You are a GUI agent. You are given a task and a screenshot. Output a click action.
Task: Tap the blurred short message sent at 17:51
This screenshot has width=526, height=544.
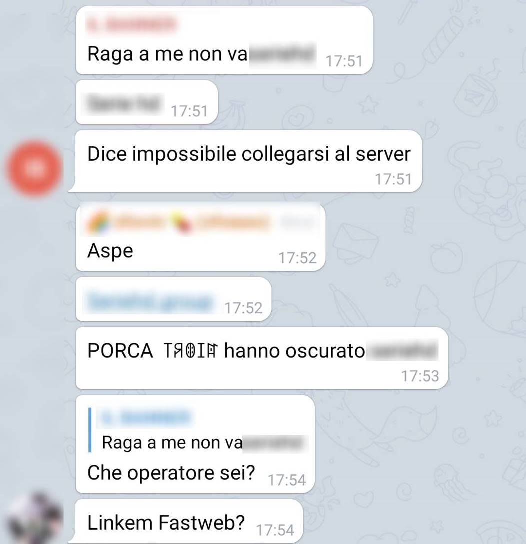coord(122,104)
